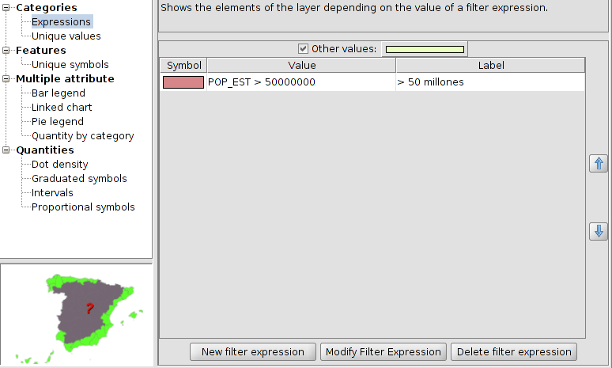
Task: Collapse the Quantities tree node
Action: pyautogui.click(x=8, y=150)
